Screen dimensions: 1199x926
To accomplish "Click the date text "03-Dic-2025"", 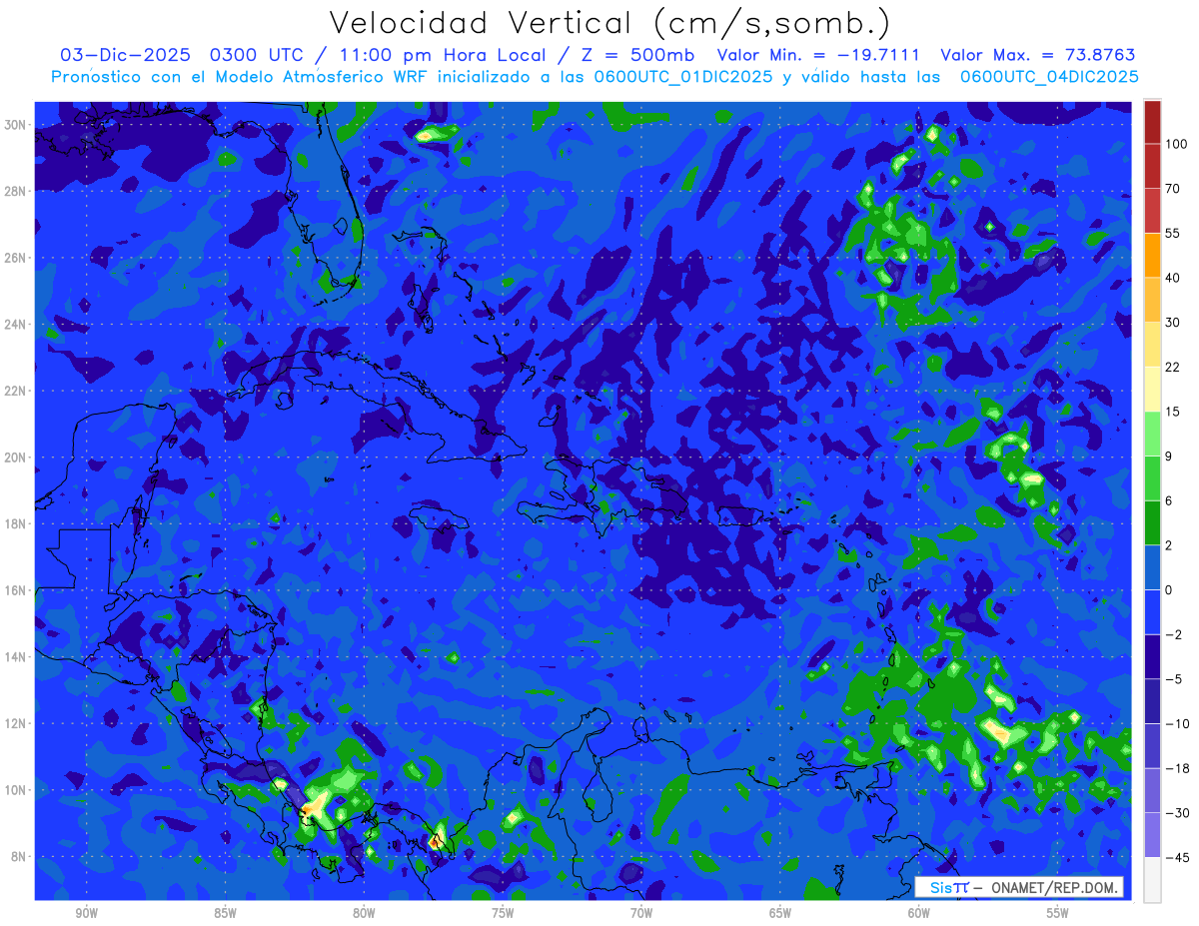I will (125, 55).
